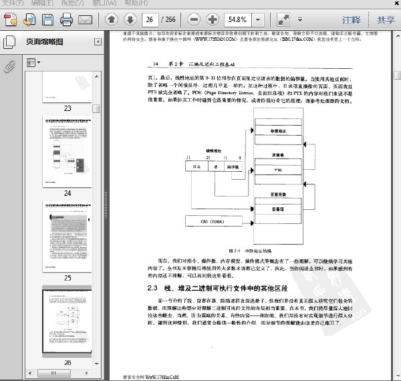The width and height of the screenshot is (401, 381).
Task: Click the figure caption 图 2-4
Action: (x=250, y=251)
